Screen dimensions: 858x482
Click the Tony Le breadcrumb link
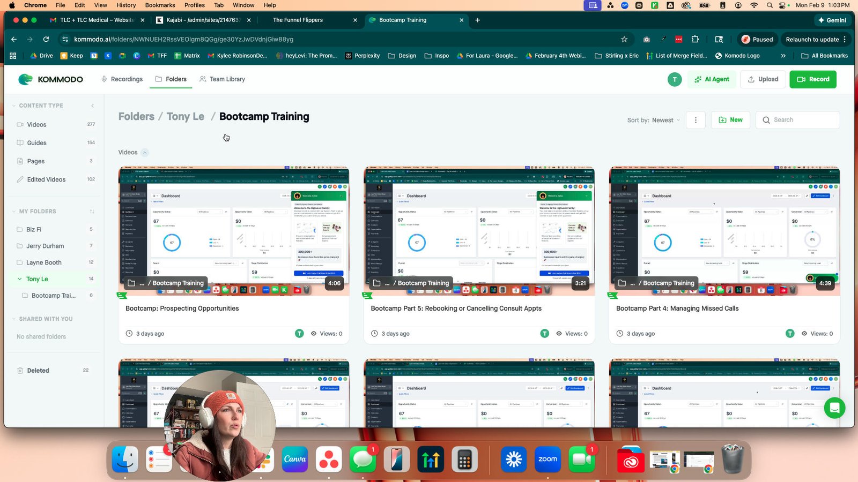click(185, 117)
